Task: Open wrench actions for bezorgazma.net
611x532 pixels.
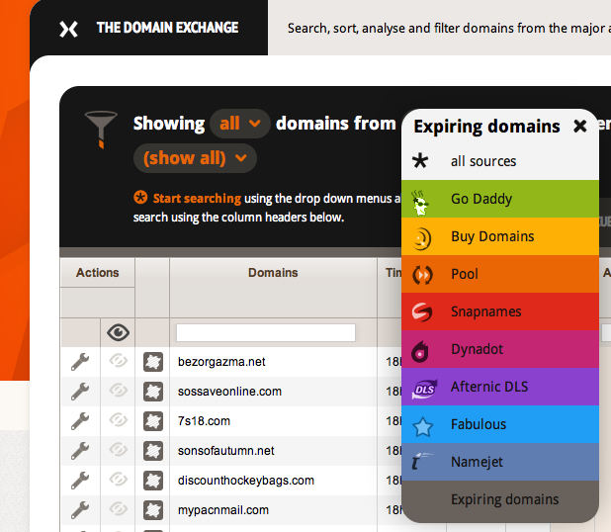Action: coord(80,362)
